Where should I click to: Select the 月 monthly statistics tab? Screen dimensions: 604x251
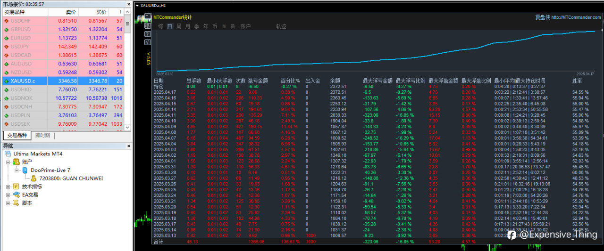coord(188,26)
